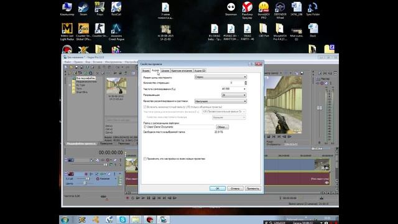398x224 pixels.
Task: Click the stereo bus count spinner arrows
Action: 246,83
